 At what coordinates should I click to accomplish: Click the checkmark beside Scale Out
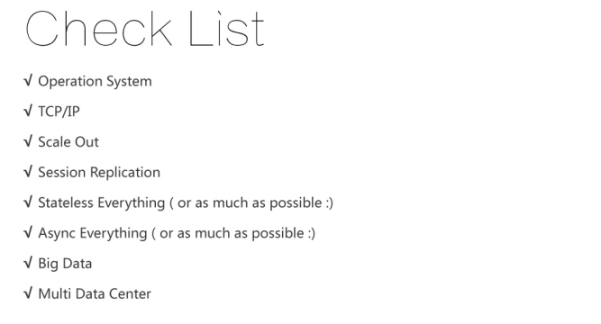click(x=28, y=141)
